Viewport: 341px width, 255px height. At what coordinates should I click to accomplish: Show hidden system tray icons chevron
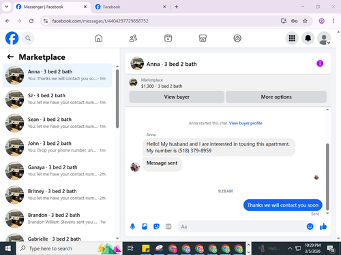click(x=290, y=248)
